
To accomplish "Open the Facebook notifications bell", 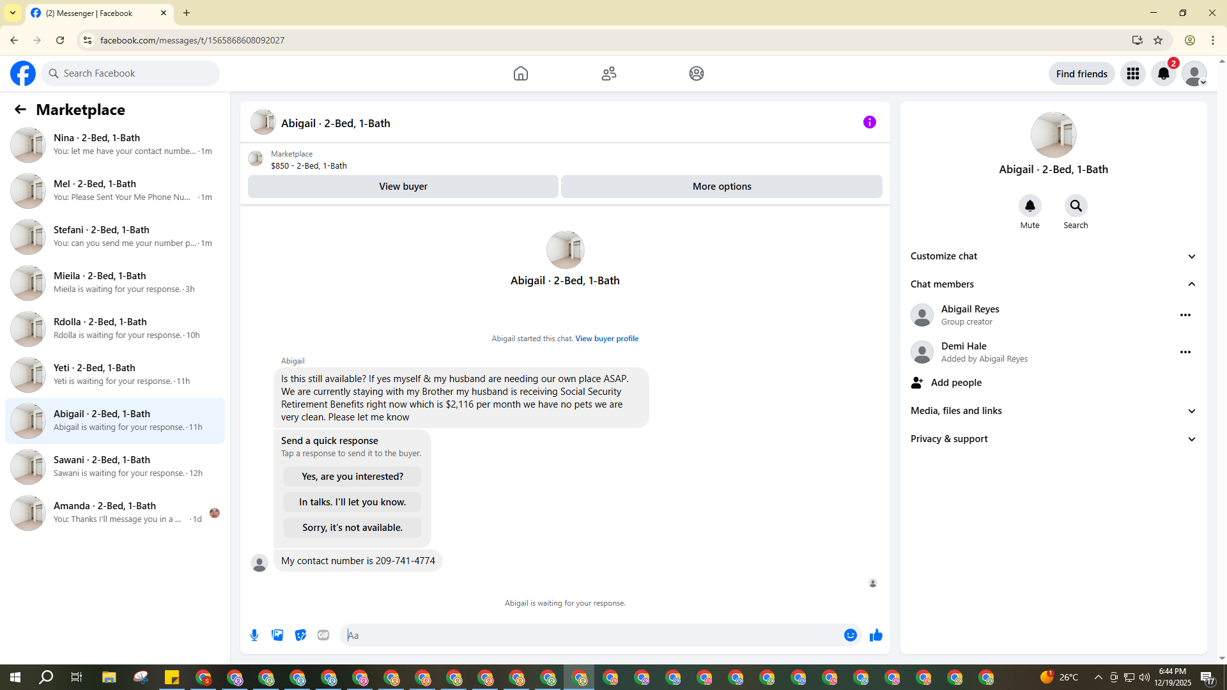I will pos(1163,73).
